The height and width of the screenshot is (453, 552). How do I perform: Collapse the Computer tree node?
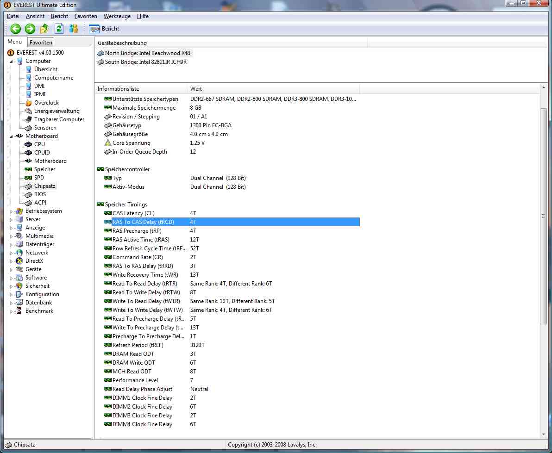click(x=11, y=62)
